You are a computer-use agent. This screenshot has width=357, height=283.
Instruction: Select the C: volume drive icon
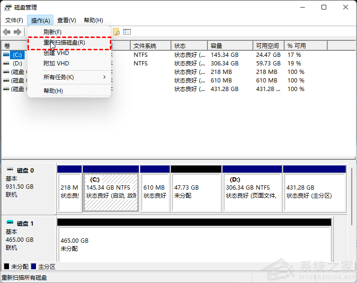point(6,55)
